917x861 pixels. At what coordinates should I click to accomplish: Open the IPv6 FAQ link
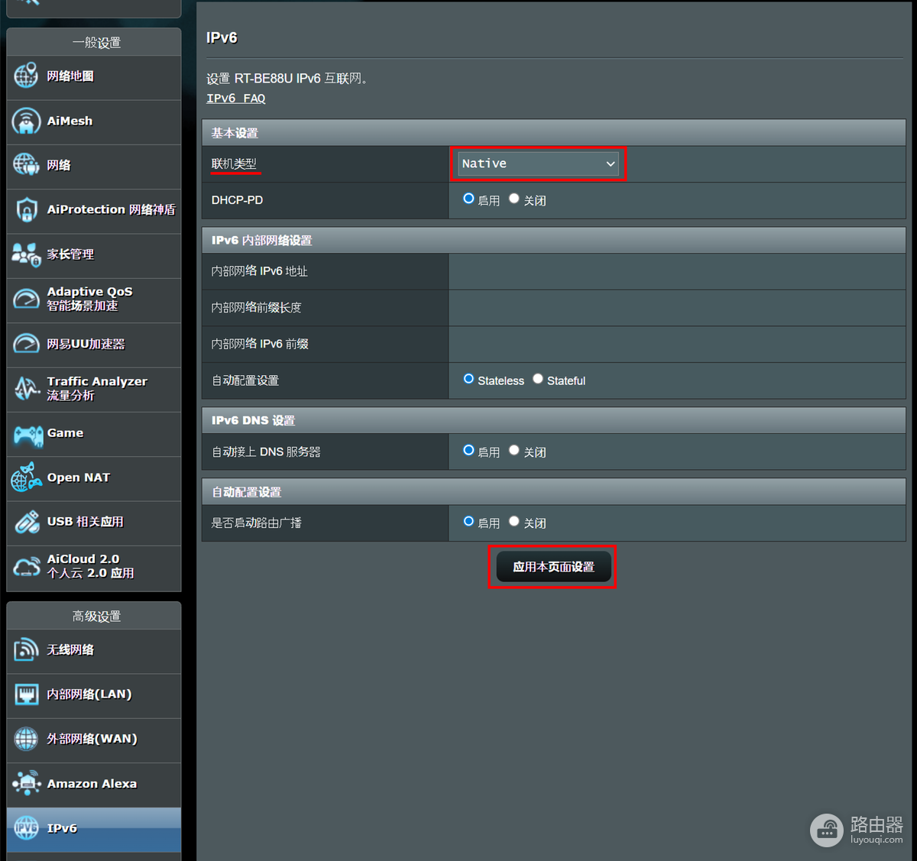(x=236, y=99)
